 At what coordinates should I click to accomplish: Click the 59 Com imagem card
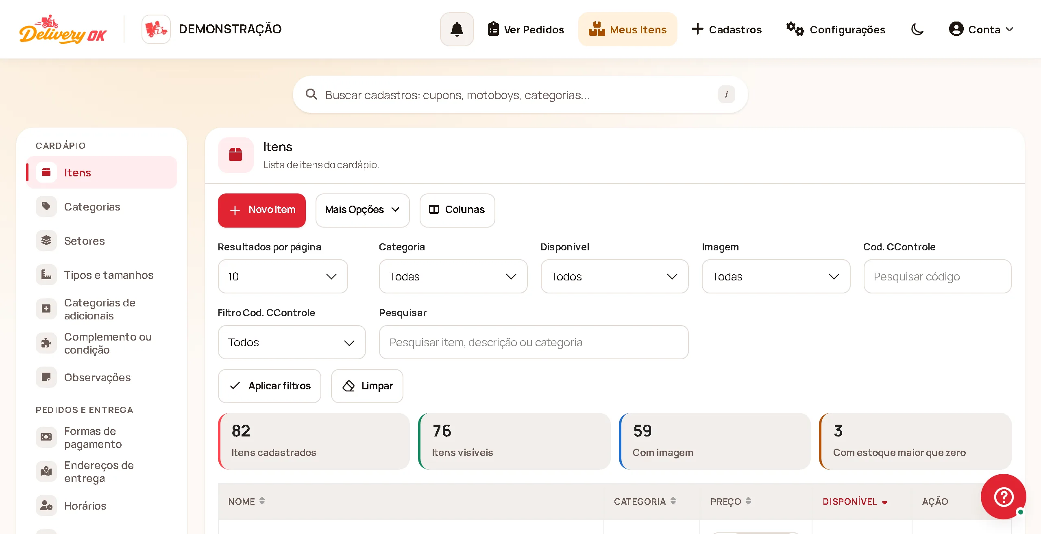(x=715, y=441)
